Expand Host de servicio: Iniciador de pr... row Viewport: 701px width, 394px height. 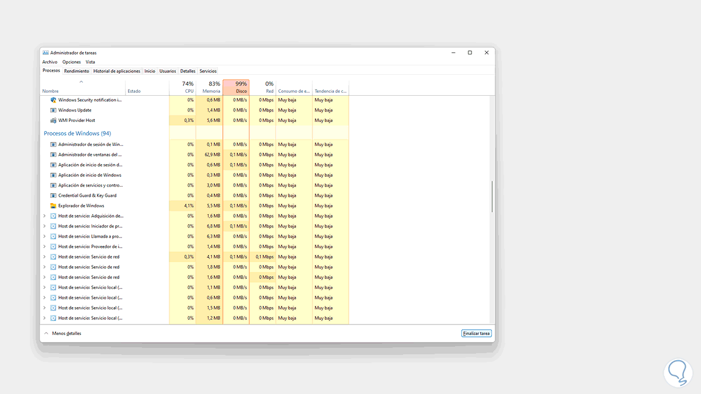click(x=44, y=226)
